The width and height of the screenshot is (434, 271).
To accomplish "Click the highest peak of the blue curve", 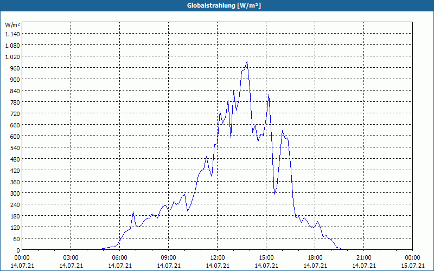I will coord(247,61).
